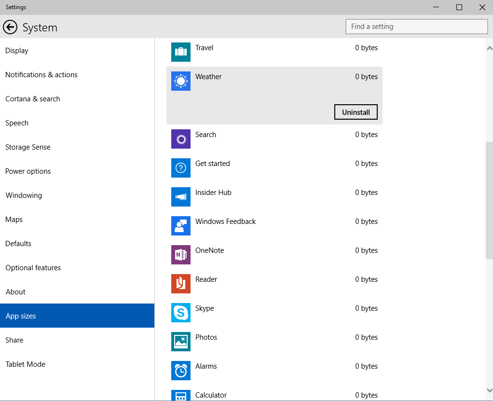Image resolution: width=493 pixels, height=401 pixels.
Task: Select the Alarms app name
Action: click(x=206, y=366)
